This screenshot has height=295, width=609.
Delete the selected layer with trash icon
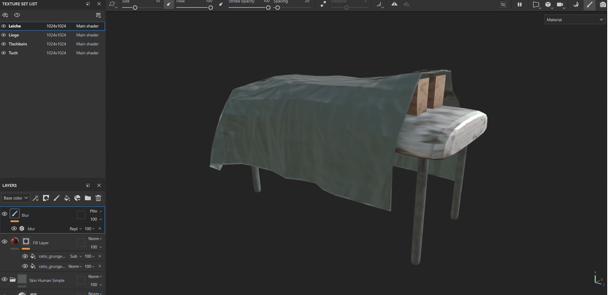click(98, 198)
